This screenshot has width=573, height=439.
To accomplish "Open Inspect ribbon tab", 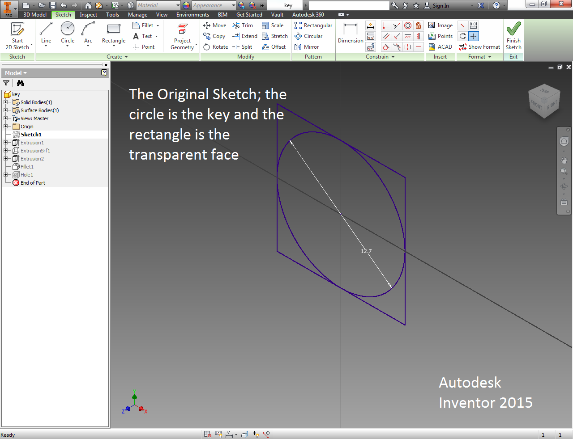I will point(89,15).
